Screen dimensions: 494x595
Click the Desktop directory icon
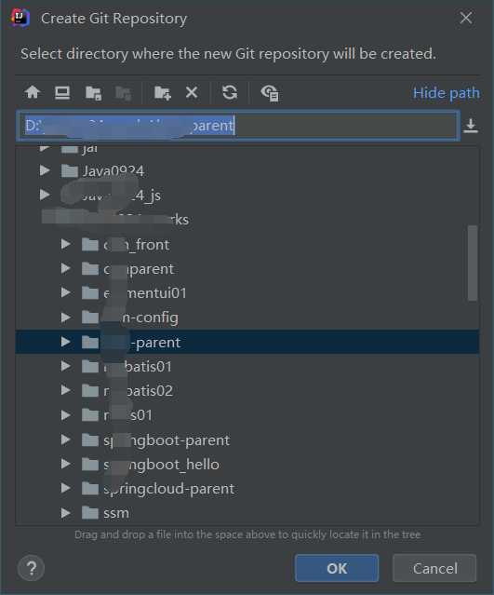click(62, 92)
